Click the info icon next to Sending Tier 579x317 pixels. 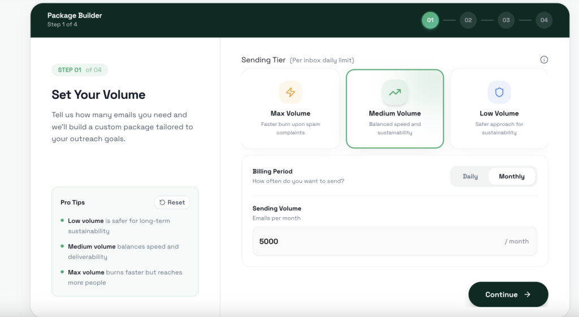[544, 60]
